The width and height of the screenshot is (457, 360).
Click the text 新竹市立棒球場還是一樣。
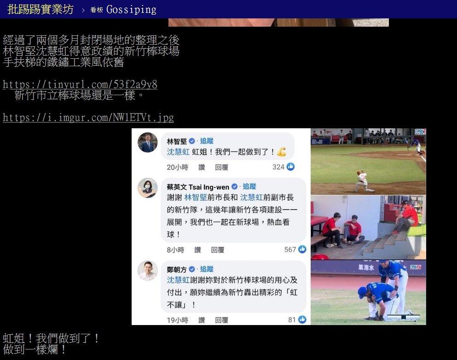(x=79, y=95)
